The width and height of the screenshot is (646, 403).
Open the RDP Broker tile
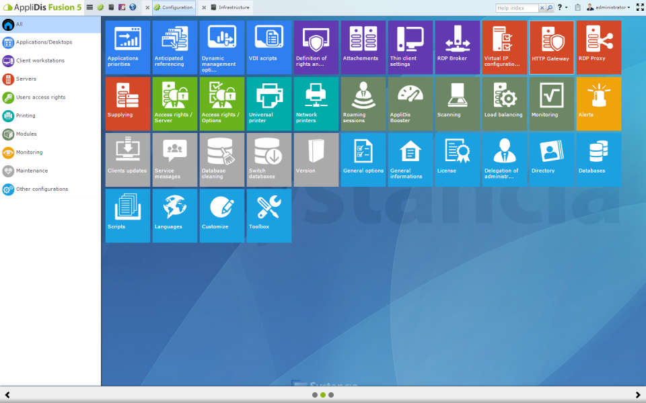pyautogui.click(x=458, y=47)
